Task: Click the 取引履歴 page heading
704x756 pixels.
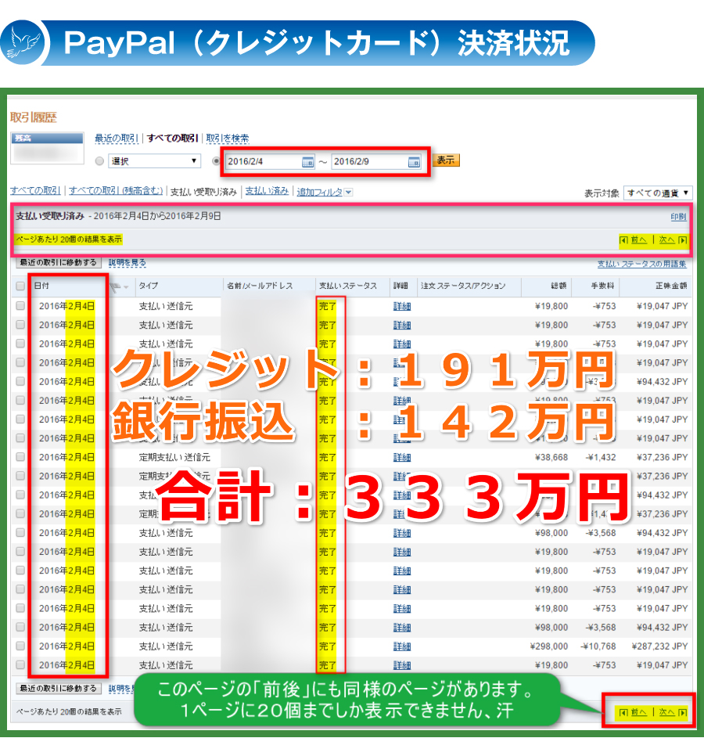Action: [34, 117]
